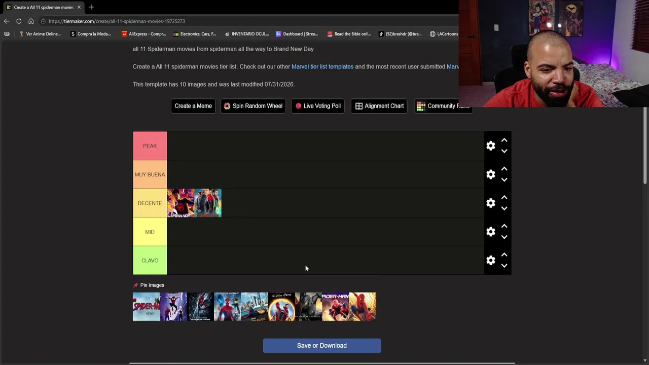
Task: Click the Pin Images pushpin icon
Action: click(x=135, y=285)
